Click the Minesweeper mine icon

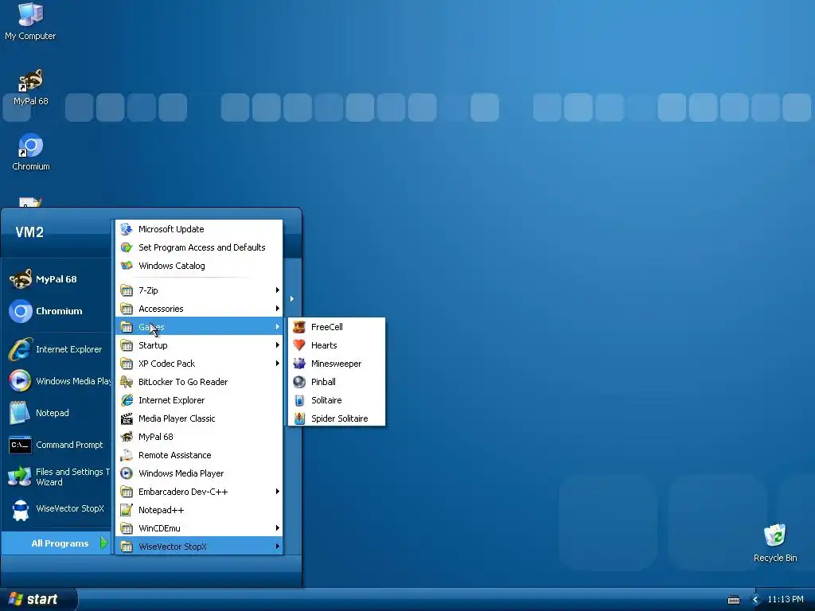[x=299, y=364]
